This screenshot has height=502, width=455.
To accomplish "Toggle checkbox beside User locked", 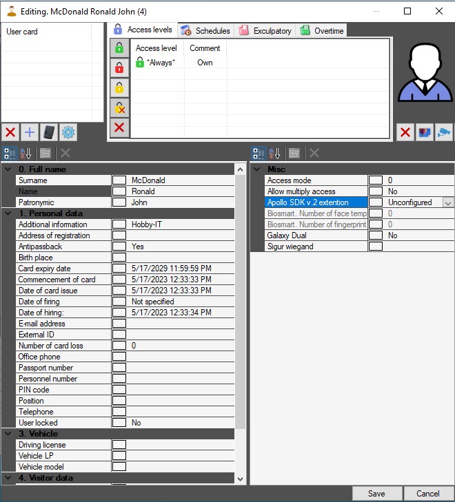I will click(119, 423).
